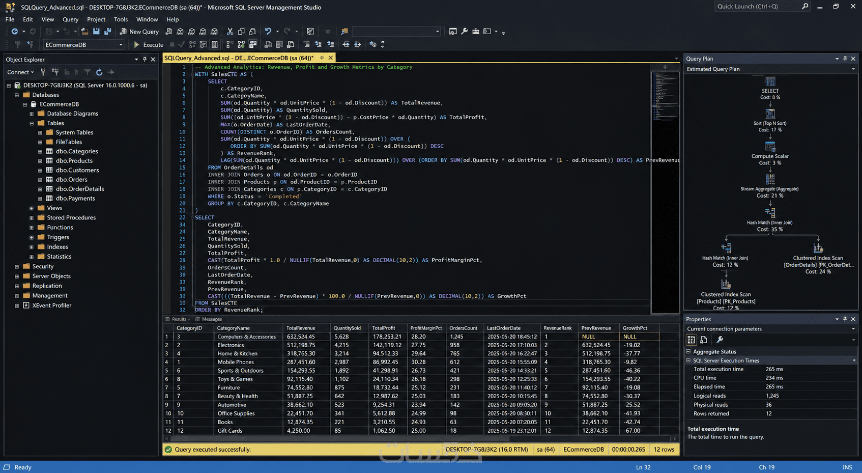862x473 pixels.
Task: Click the Undo arrow icon
Action: point(268,32)
